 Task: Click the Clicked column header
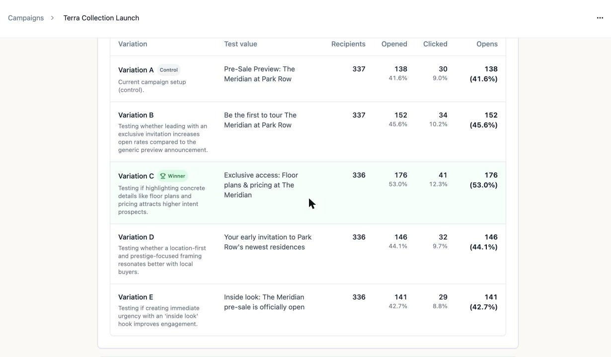pos(435,44)
